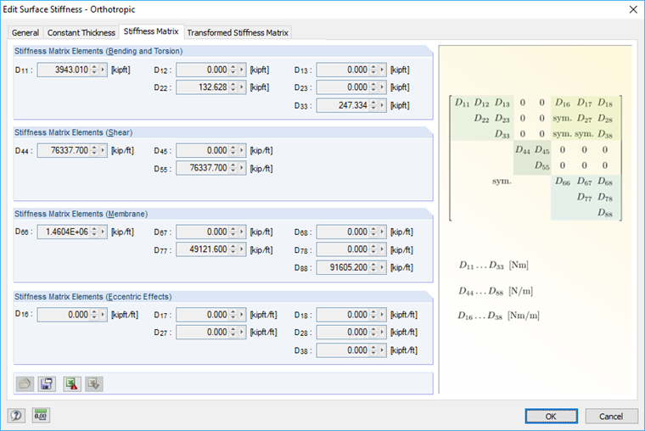The height and width of the screenshot is (431, 645).
Task: Close the Edit Surface Stiffness dialog
Action: 633,9
